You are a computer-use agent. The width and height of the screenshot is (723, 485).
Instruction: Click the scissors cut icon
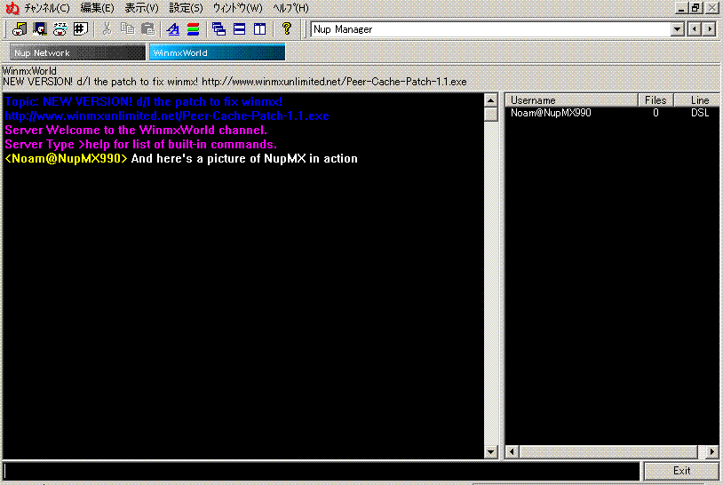pyautogui.click(x=107, y=29)
